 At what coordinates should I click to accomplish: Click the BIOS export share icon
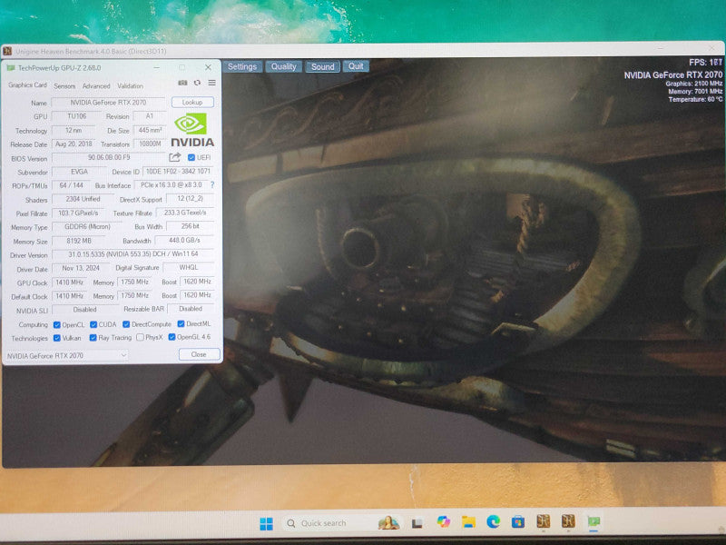click(174, 157)
